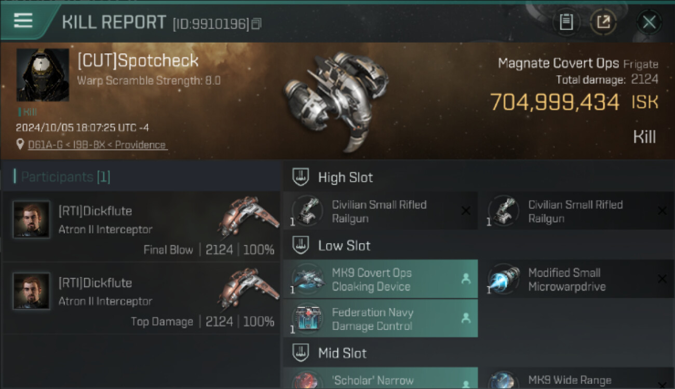Toggle X on second Civilian Railgun
Image resolution: width=675 pixels, height=389 pixels.
(662, 211)
